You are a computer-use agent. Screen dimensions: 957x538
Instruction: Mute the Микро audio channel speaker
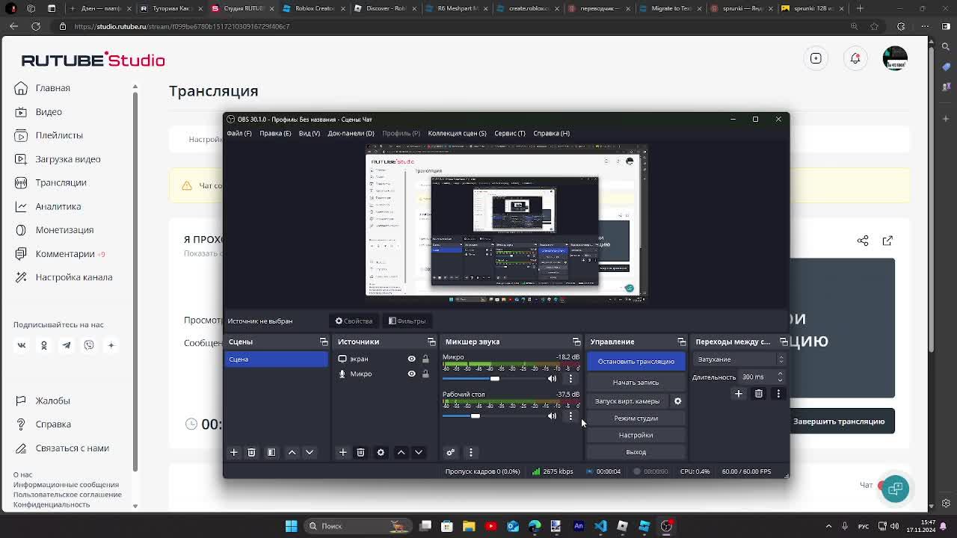click(552, 379)
